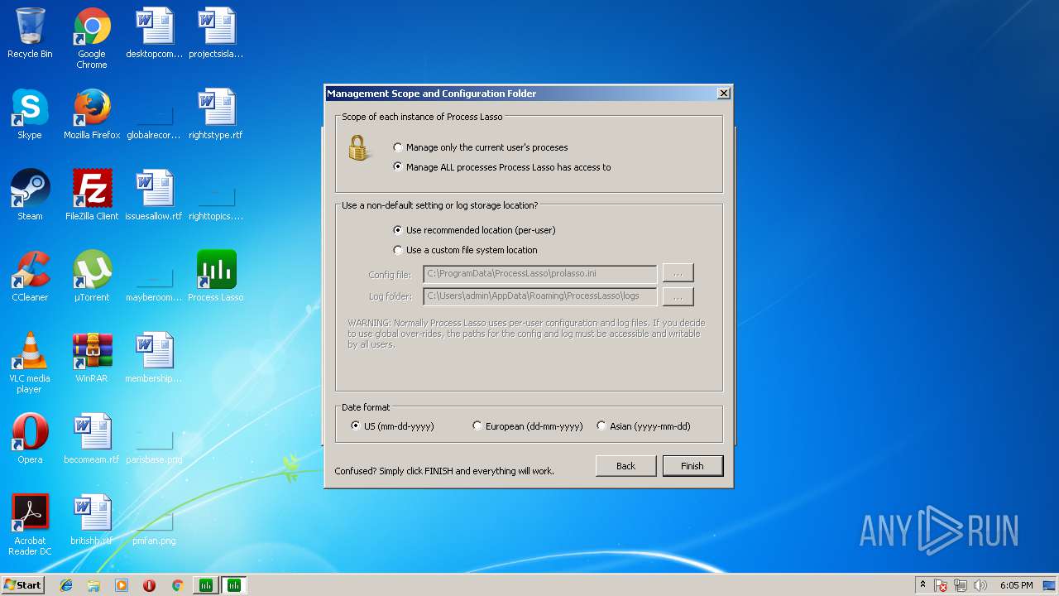Open the Steam desktop shortcut
Viewport: 1059px width, 596px height.
tap(30, 195)
